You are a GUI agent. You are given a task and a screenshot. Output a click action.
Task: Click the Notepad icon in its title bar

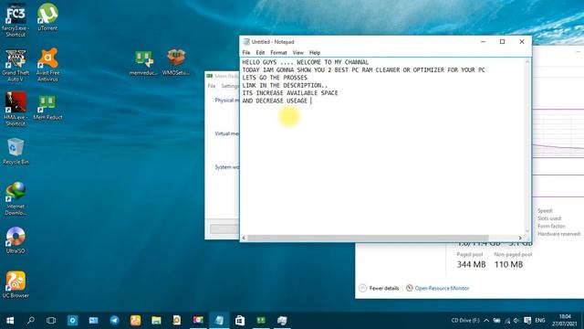click(246, 42)
